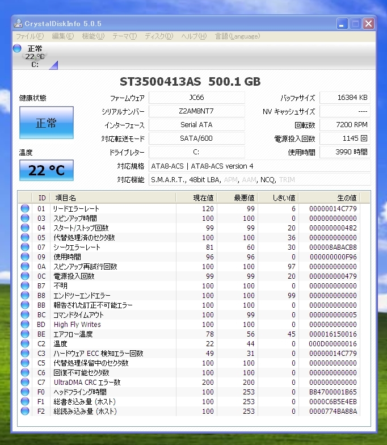Open the ファイル(F) menu

(x=30, y=36)
